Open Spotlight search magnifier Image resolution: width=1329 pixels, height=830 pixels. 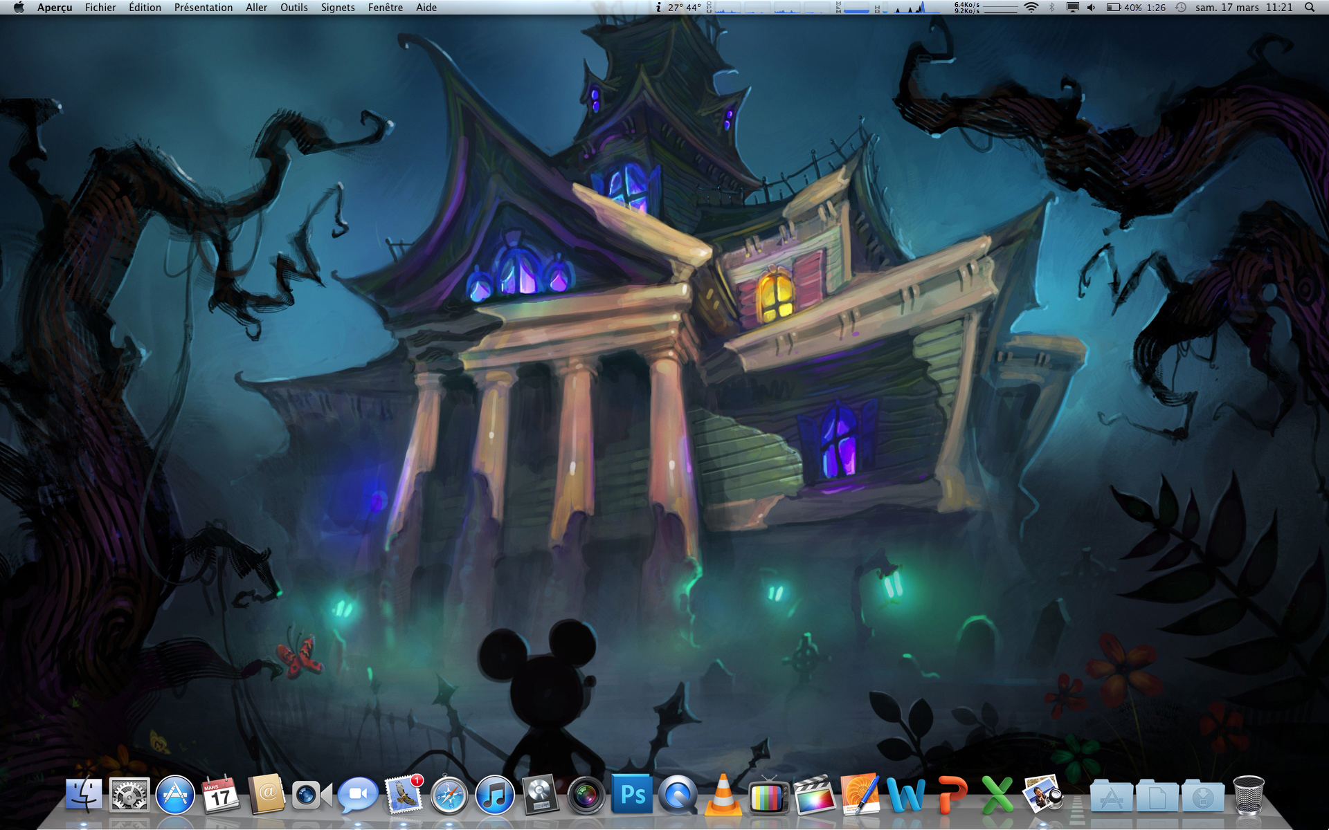1310,8
